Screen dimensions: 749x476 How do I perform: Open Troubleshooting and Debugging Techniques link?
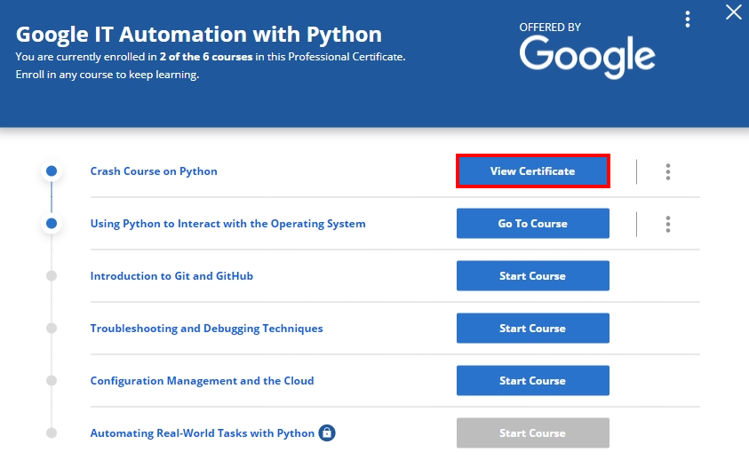pos(206,329)
